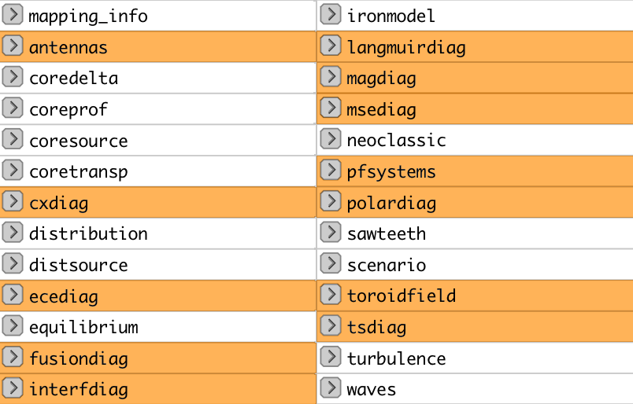
Task: Open the coreprof disclosure arrow
Action: [13, 108]
